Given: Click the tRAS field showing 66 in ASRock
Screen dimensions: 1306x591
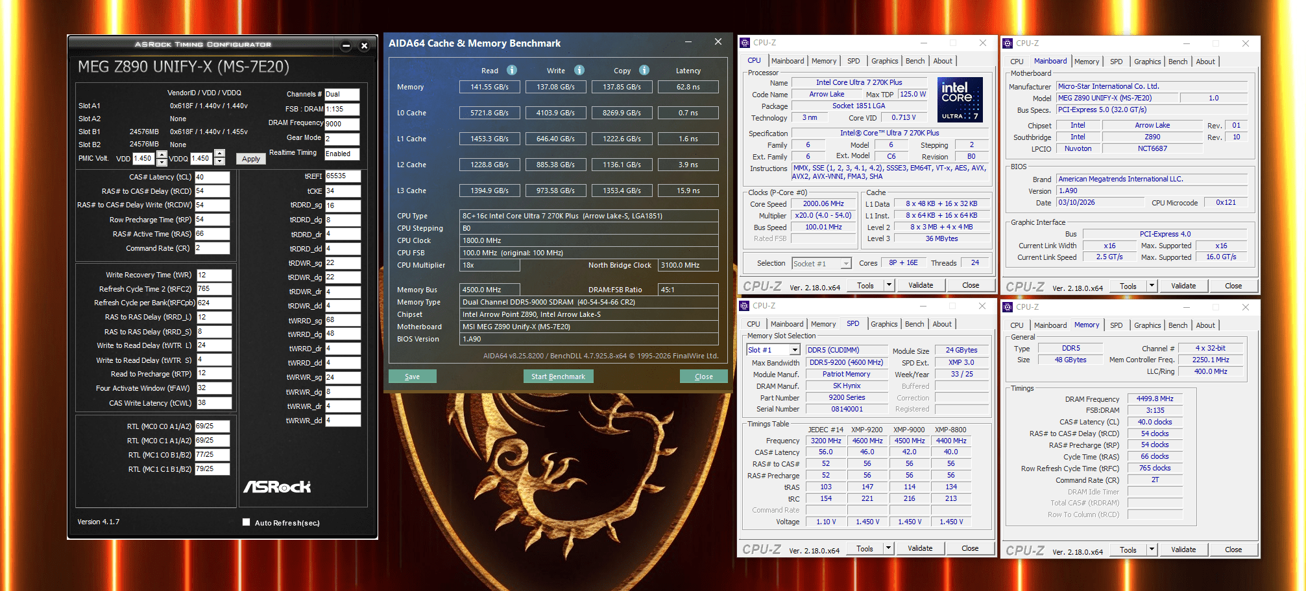Looking at the screenshot, I should coord(212,234).
